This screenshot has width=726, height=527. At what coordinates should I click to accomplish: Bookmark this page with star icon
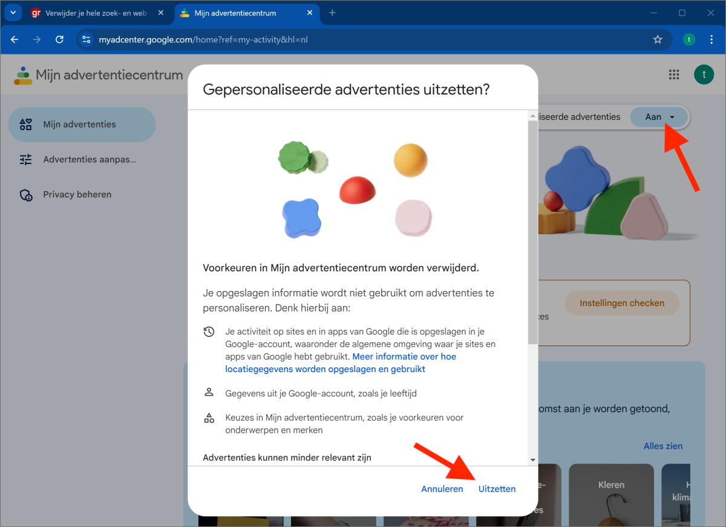pos(658,39)
